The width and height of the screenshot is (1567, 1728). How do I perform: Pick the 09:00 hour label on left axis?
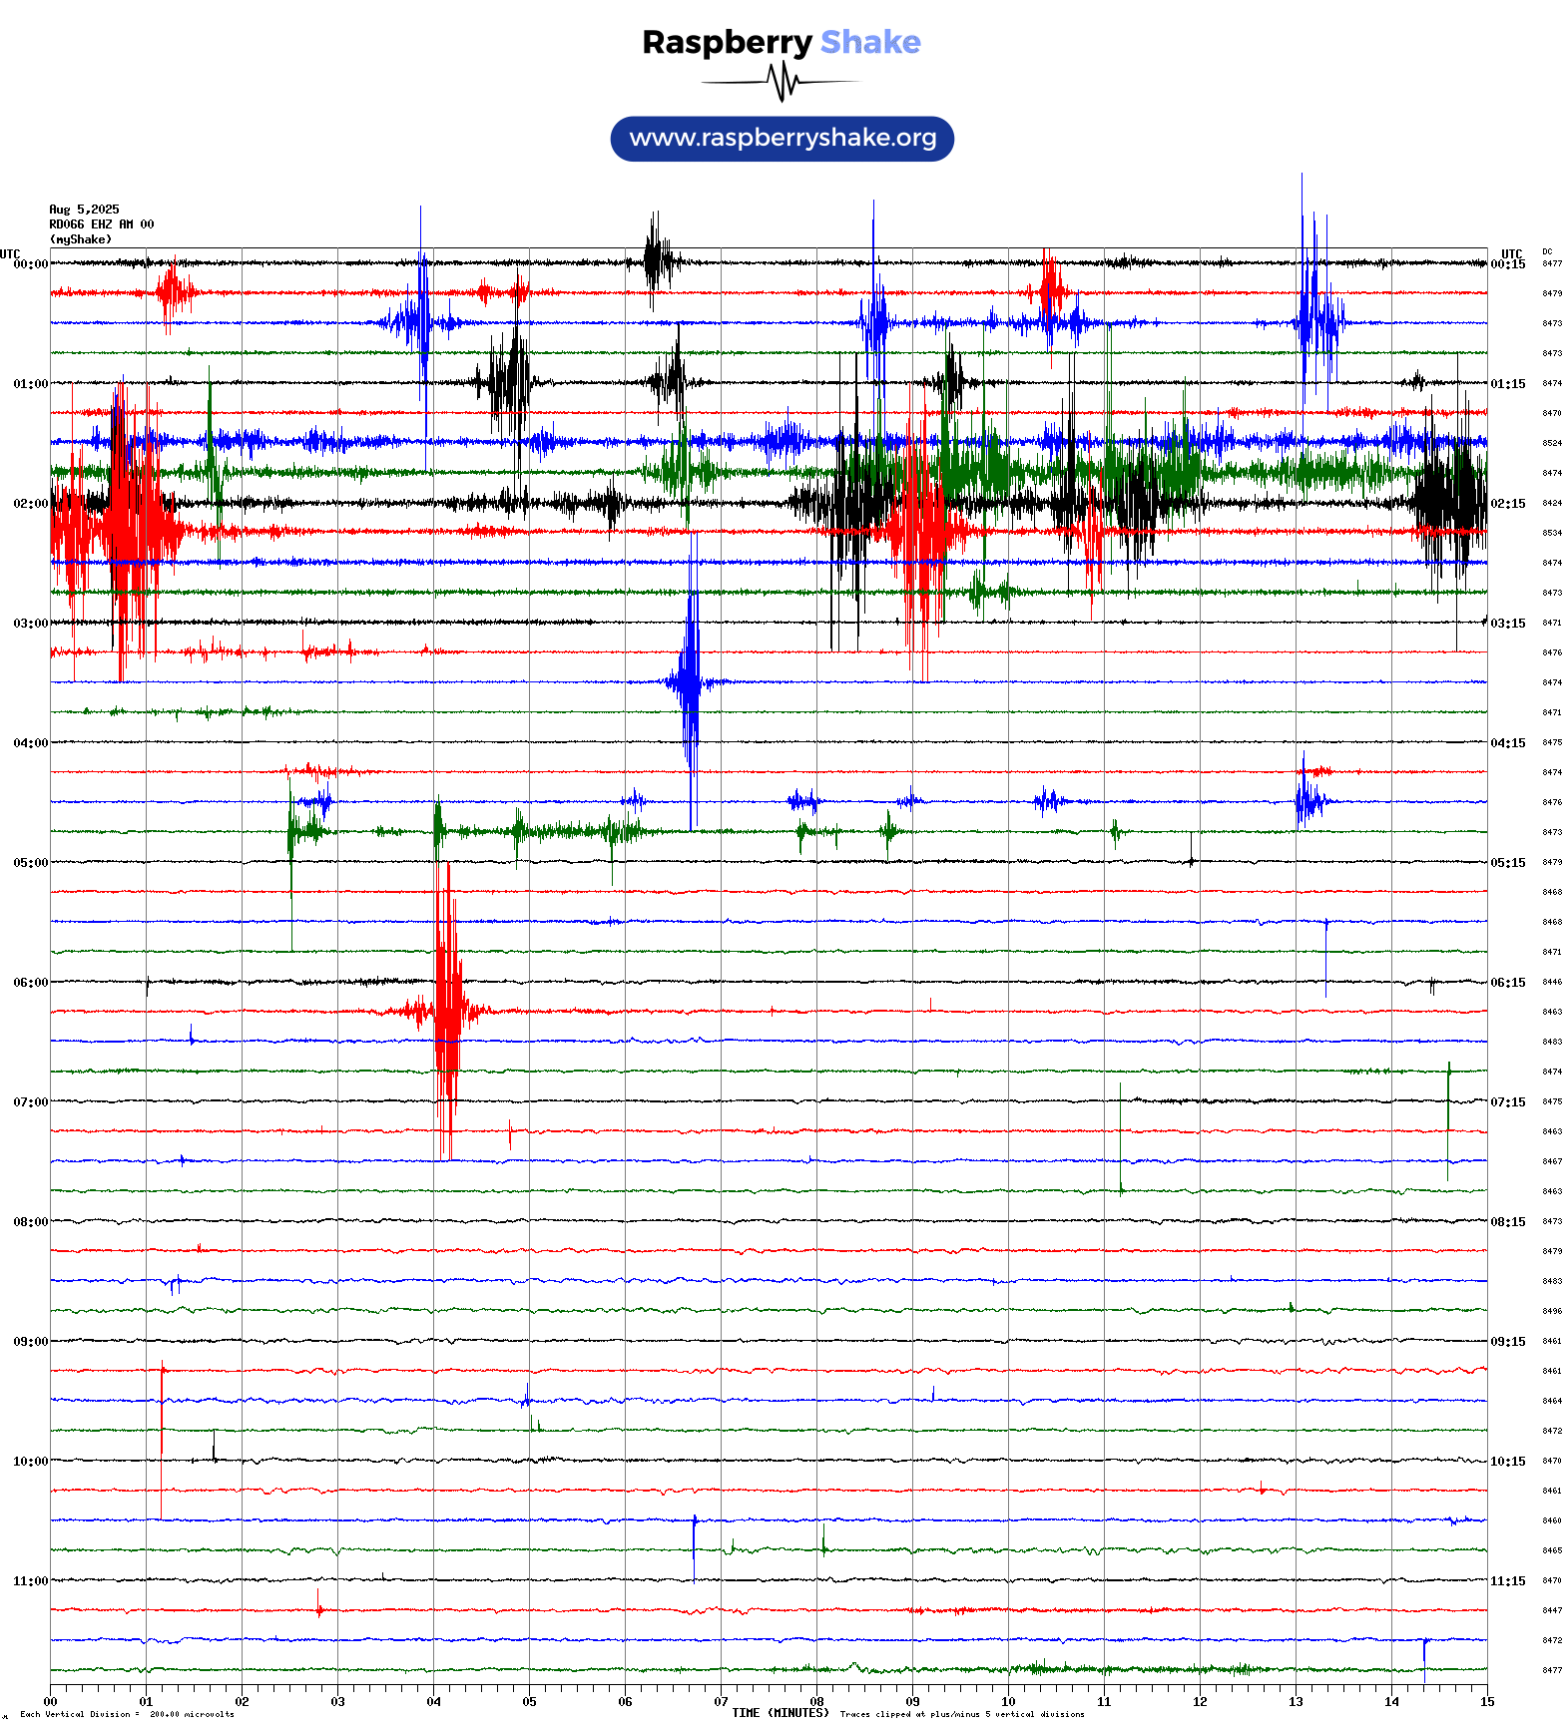30,1342
